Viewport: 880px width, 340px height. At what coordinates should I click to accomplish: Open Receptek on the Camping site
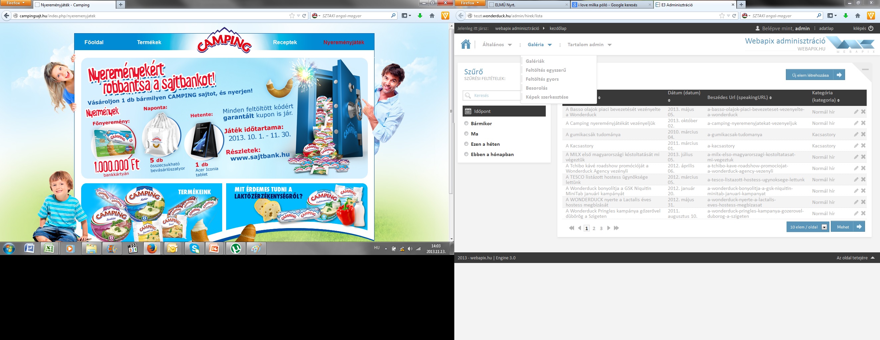click(285, 42)
